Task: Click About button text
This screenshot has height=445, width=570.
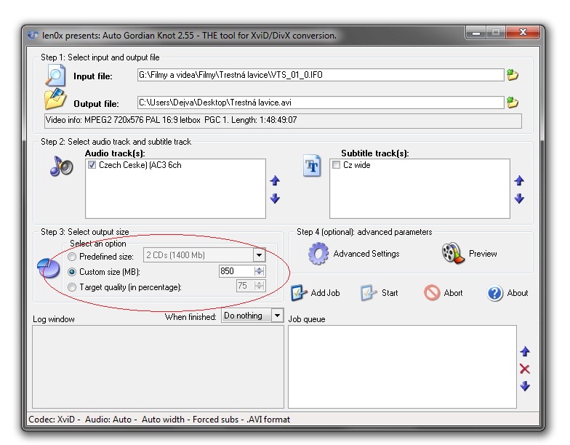Action: pos(518,293)
